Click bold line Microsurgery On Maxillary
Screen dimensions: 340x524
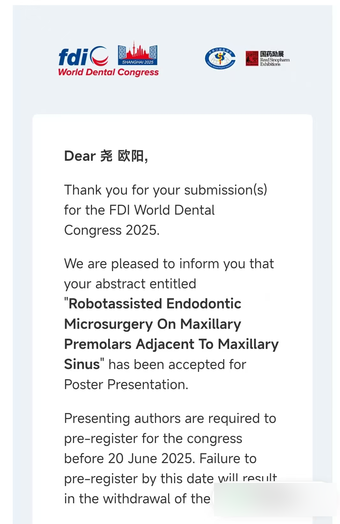pyautogui.click(x=152, y=324)
